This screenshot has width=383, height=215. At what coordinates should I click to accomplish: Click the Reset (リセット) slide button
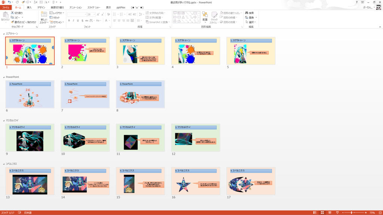click(x=55, y=18)
